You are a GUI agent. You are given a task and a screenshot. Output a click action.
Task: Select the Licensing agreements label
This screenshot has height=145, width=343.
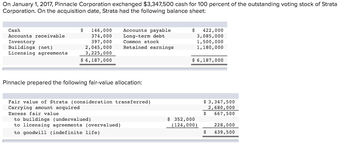(38, 53)
